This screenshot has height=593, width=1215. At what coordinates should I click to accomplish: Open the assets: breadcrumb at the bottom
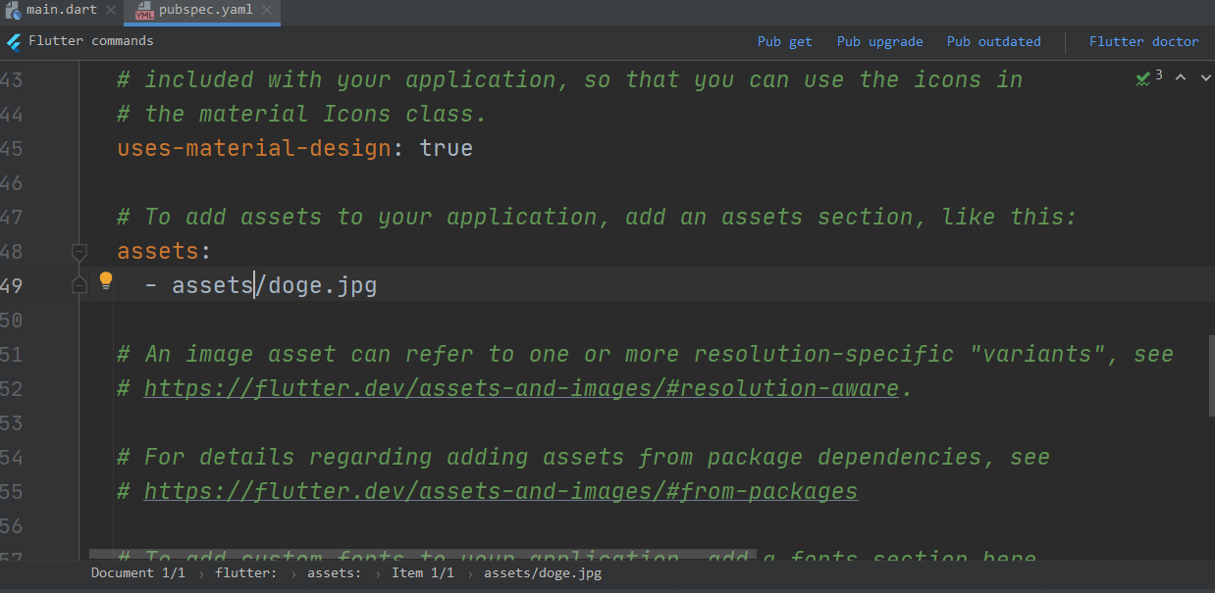pyautogui.click(x=335, y=572)
